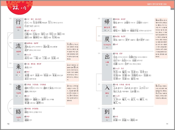This screenshot has width=175, height=130.
Task: Select the large kanji 行 block
Action: [x=18, y=28]
